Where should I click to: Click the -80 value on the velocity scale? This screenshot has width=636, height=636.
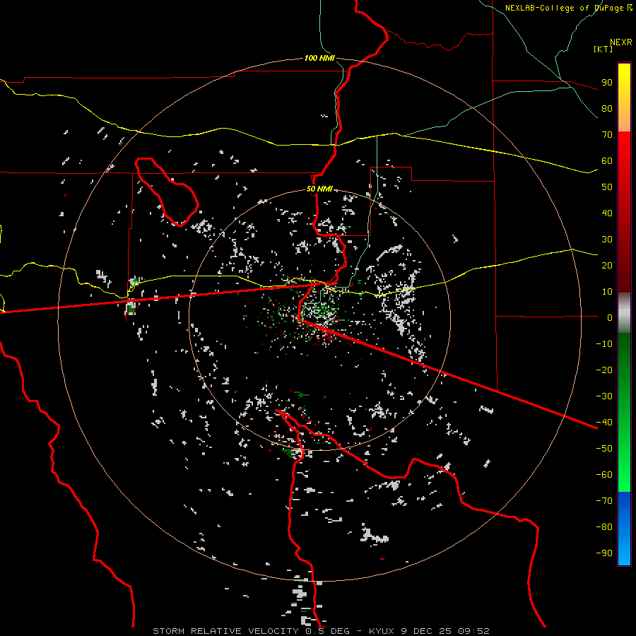[x=604, y=527]
